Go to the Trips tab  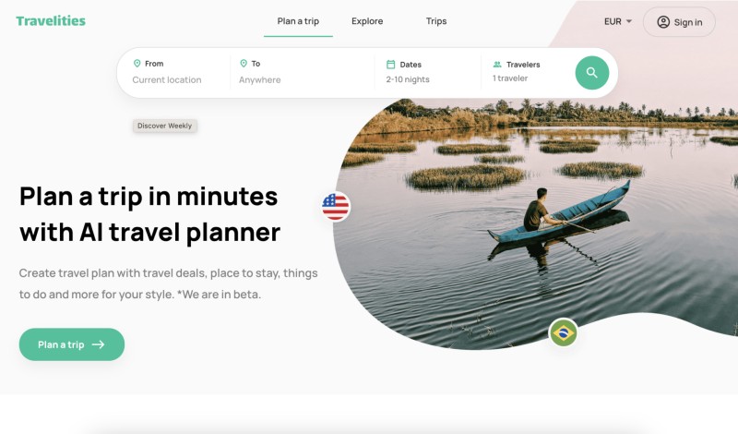click(436, 21)
